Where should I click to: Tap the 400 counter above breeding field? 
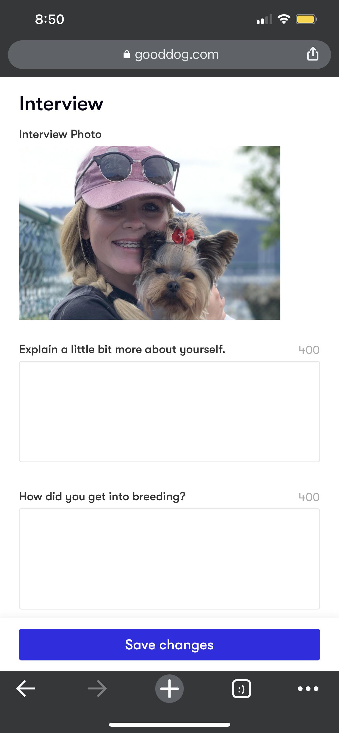click(309, 497)
